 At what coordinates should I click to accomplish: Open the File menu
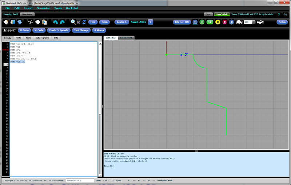tap(8, 8)
